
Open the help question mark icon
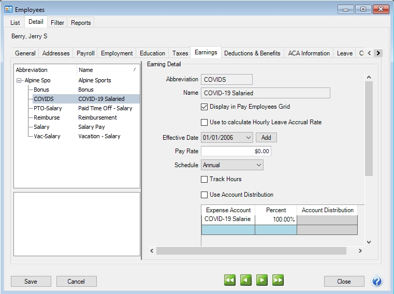pos(377,281)
